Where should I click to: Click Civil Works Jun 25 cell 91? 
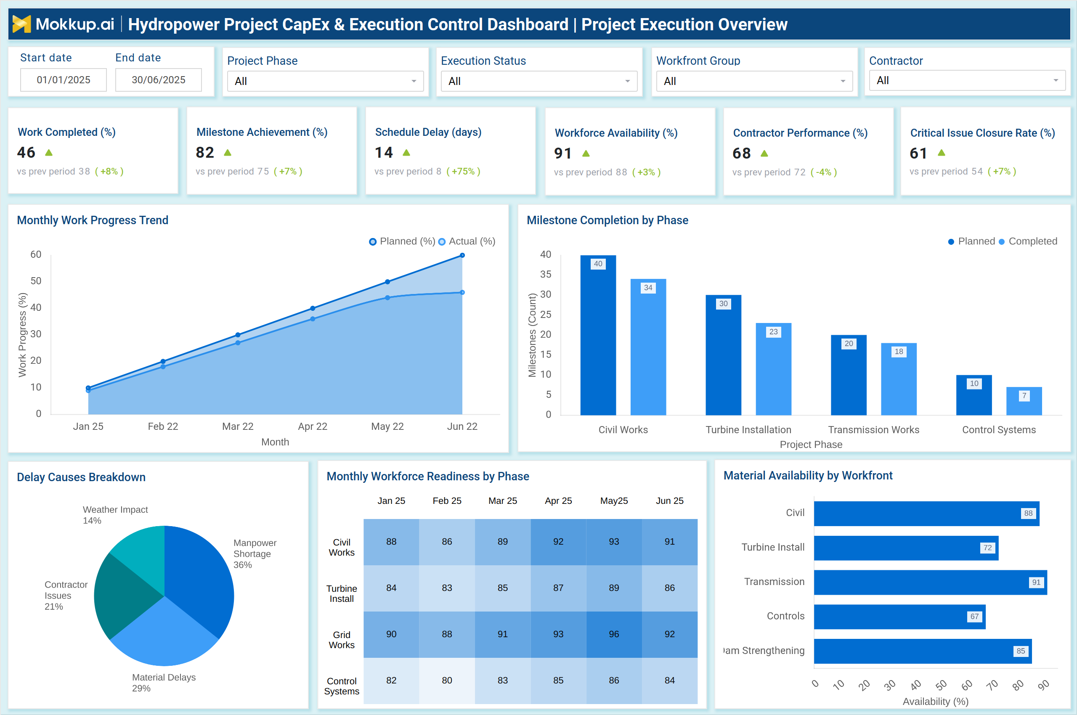[670, 542]
